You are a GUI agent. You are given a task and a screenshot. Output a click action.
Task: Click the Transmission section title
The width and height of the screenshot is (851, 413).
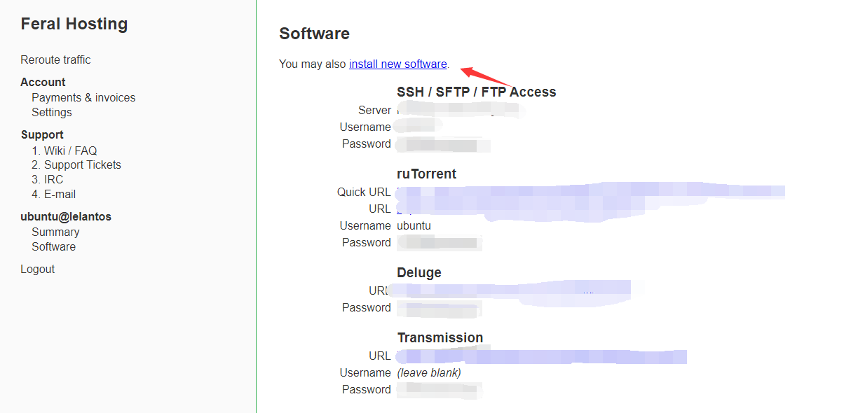pyautogui.click(x=440, y=337)
